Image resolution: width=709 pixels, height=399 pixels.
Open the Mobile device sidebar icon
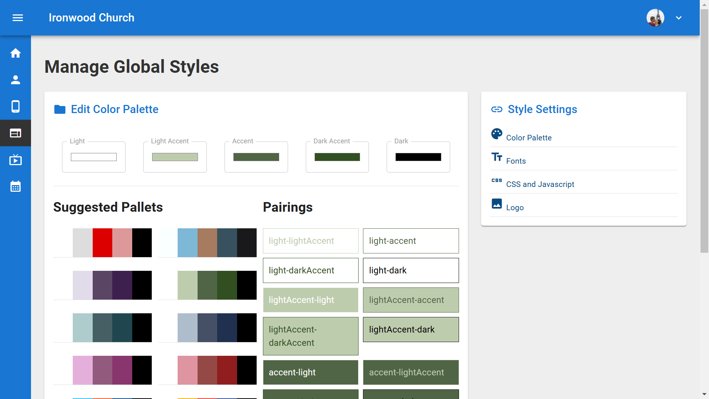pos(16,106)
